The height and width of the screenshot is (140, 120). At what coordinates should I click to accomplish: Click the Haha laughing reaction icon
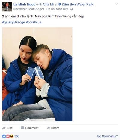(12, 136)
